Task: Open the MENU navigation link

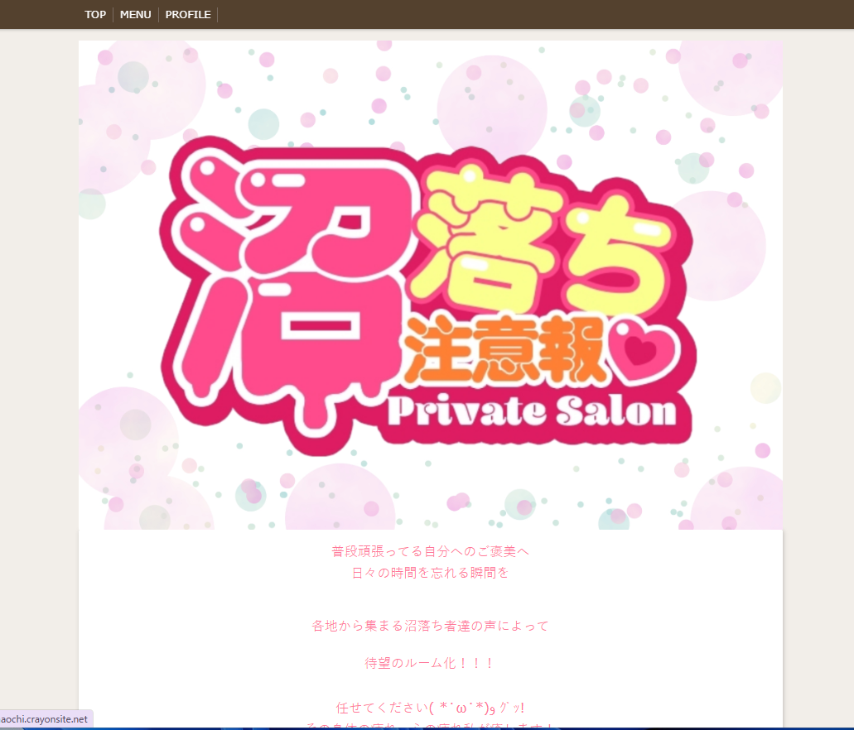Action: coord(136,15)
